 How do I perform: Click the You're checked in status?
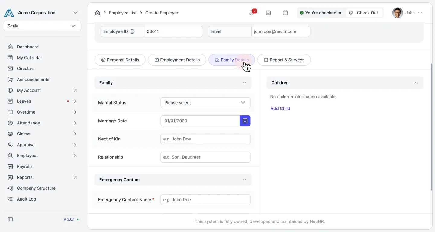[320, 13]
